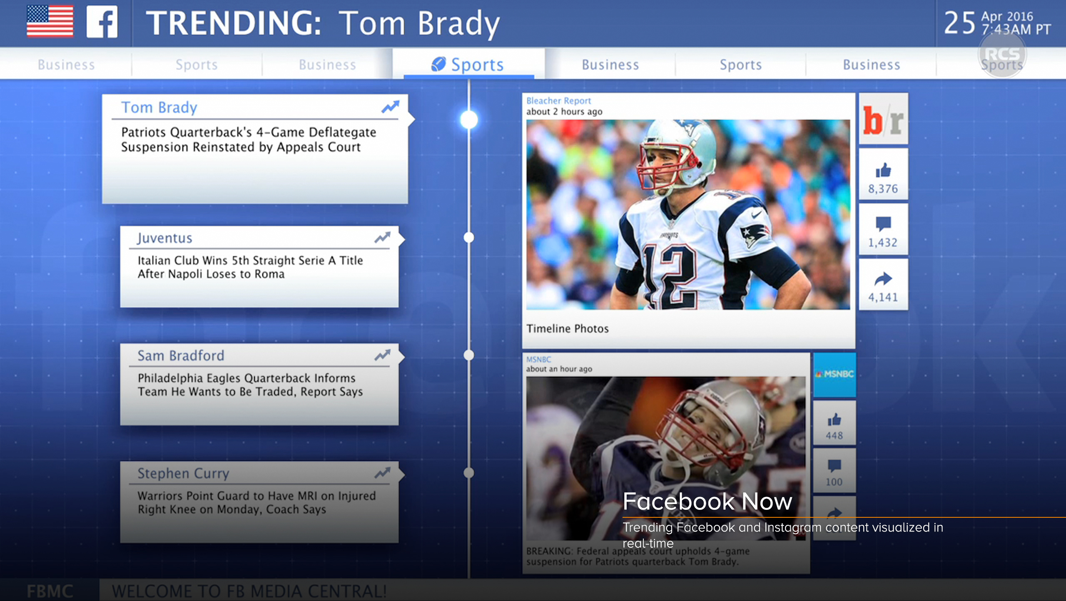Viewport: 1066px width, 601px height.
Task: Open the Sports tab between two right Business tabs
Action: [x=741, y=65]
